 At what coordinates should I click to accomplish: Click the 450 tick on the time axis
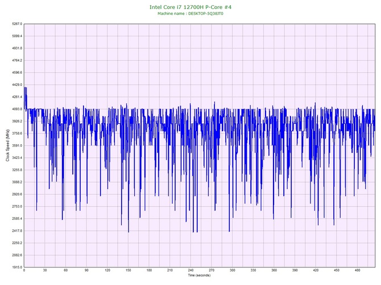pos(337,270)
